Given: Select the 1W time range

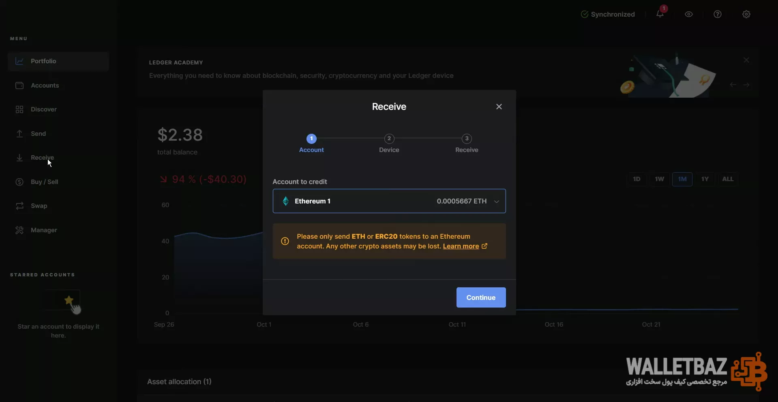Looking at the screenshot, I should tap(660, 179).
